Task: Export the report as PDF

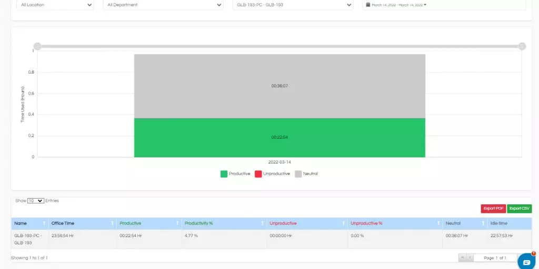Action: [x=493, y=209]
